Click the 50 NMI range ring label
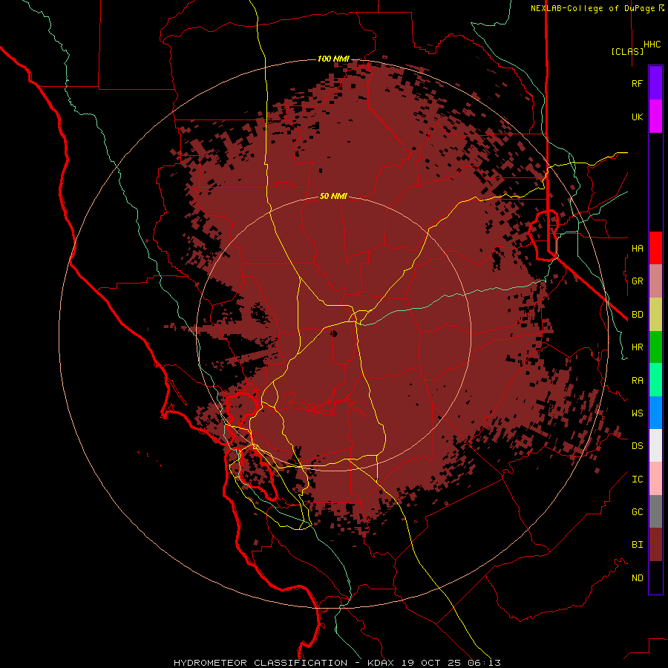The width and height of the screenshot is (668, 668). tap(333, 196)
